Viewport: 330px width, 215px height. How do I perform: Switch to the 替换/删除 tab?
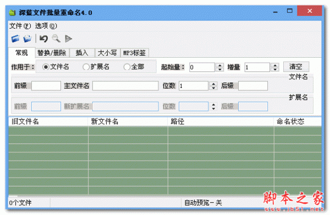click(x=52, y=53)
